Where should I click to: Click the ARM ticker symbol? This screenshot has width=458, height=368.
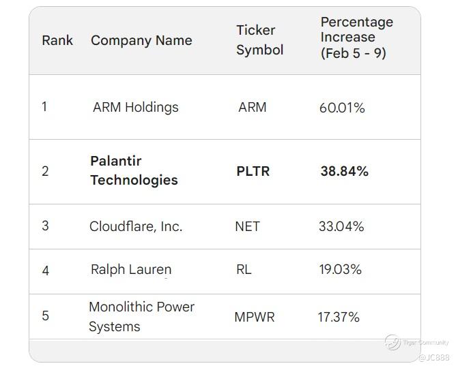click(x=252, y=107)
